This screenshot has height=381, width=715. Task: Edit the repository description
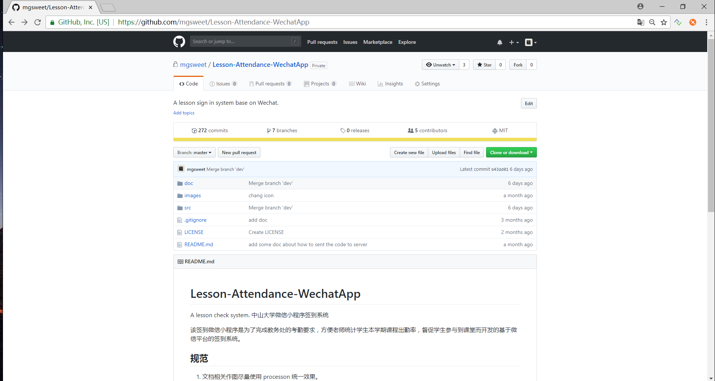[529, 103]
